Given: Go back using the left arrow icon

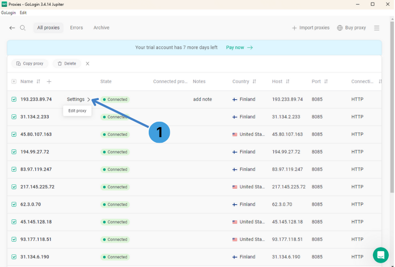Looking at the screenshot, I should click(x=12, y=28).
